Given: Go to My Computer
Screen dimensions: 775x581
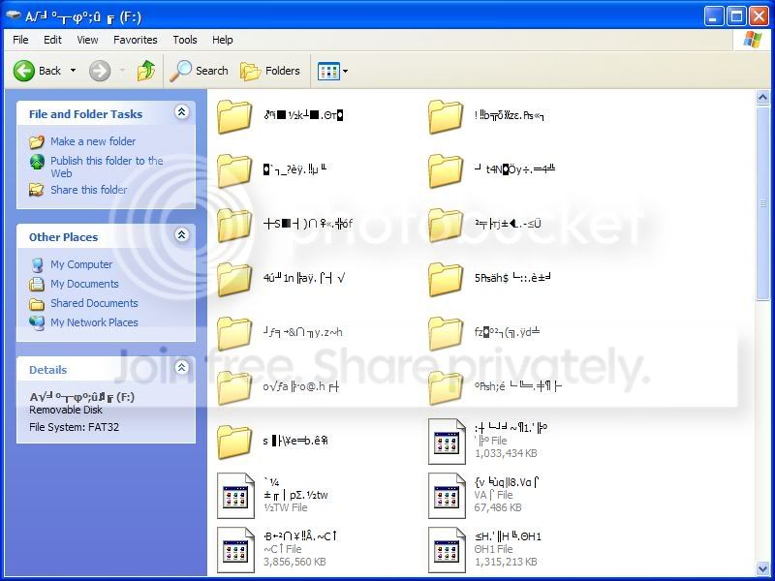Looking at the screenshot, I should coord(81,264).
